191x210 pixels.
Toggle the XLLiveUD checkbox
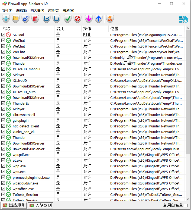click(3, 80)
